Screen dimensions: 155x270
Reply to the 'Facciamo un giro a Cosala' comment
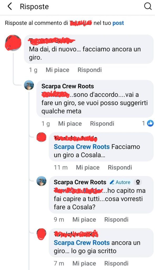click(120, 167)
